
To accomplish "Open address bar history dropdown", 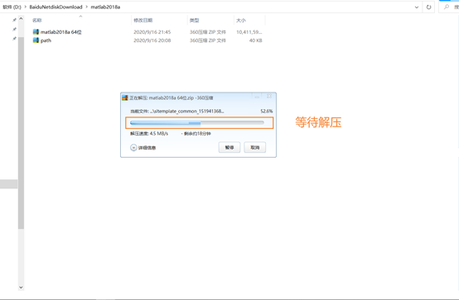I will pyautogui.click(x=417, y=7).
